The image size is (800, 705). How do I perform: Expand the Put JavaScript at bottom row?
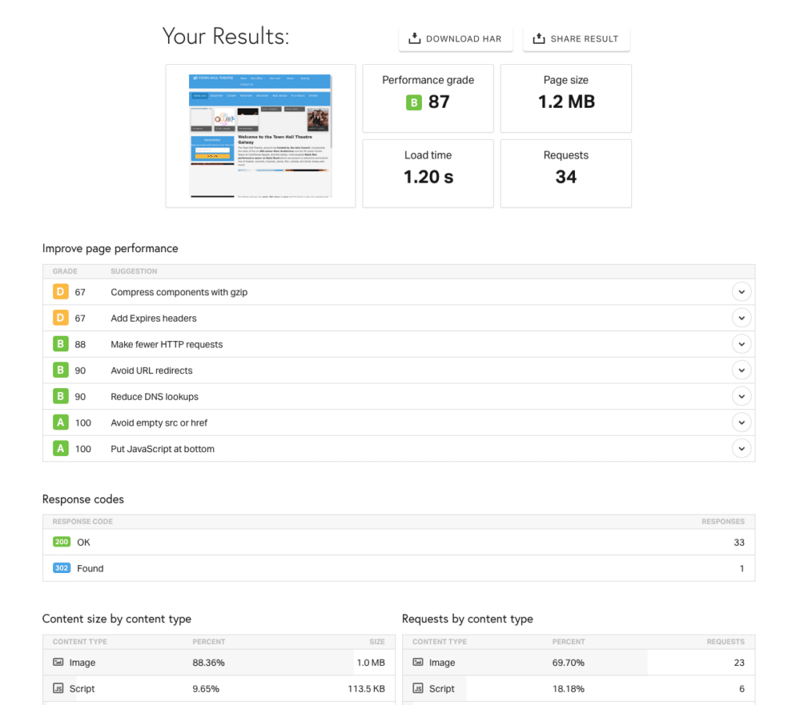point(741,449)
